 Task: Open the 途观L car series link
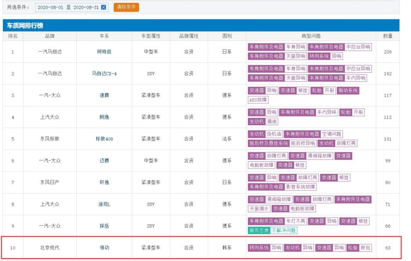pos(104,204)
